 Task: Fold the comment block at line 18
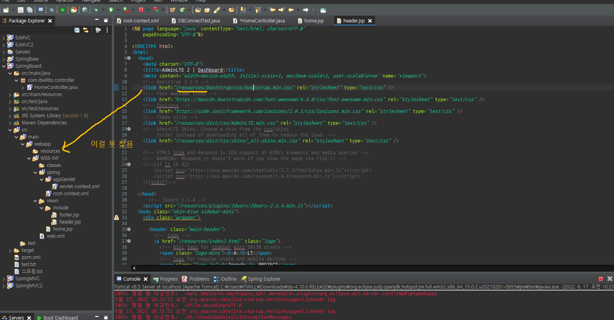129,129
